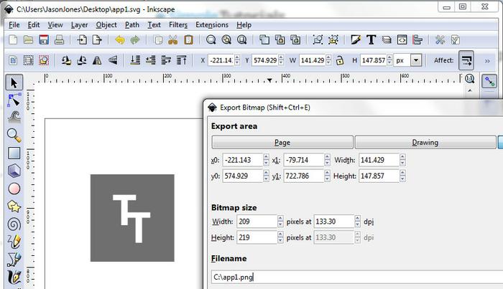Click the Raise to top icon
This screenshot has height=289, width=503.
point(181,60)
